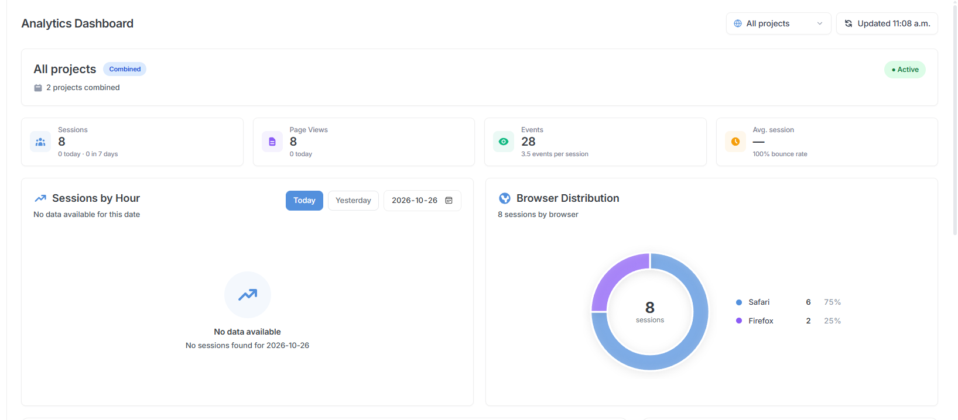This screenshot has width=958, height=420.
Task: Click the '8 sessions by browser' subtitle
Action: coord(538,215)
